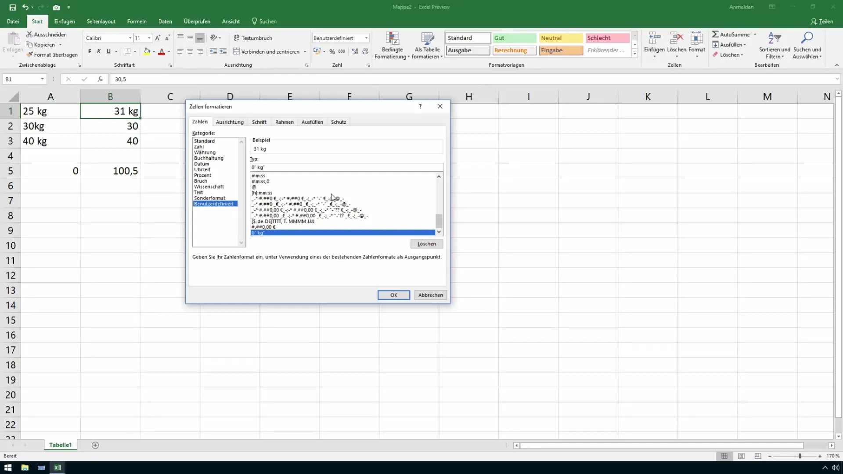Toggle underline formatting (U)
Viewport: 843px width, 474px height.
click(x=108, y=52)
